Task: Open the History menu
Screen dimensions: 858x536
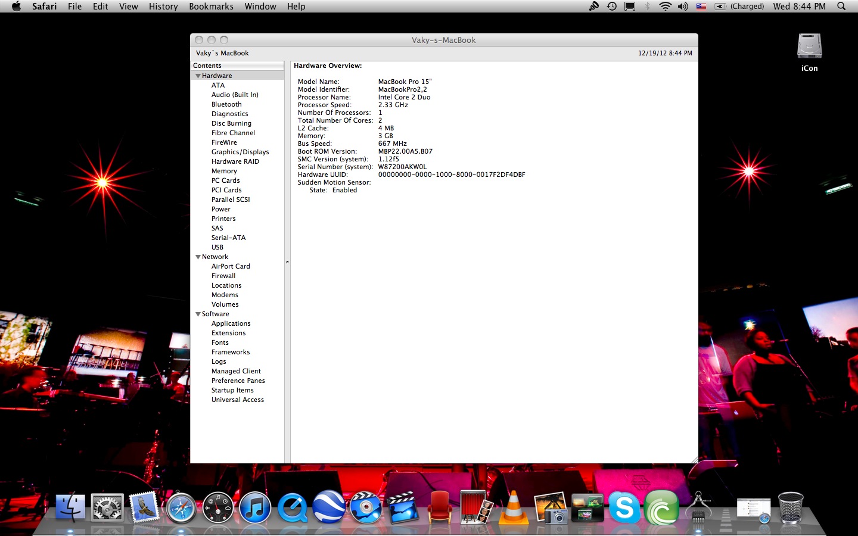Action: (x=163, y=7)
